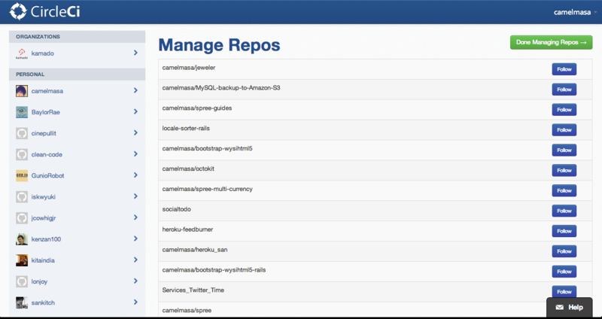Click heroku-feedburner repo name

pos(187,229)
